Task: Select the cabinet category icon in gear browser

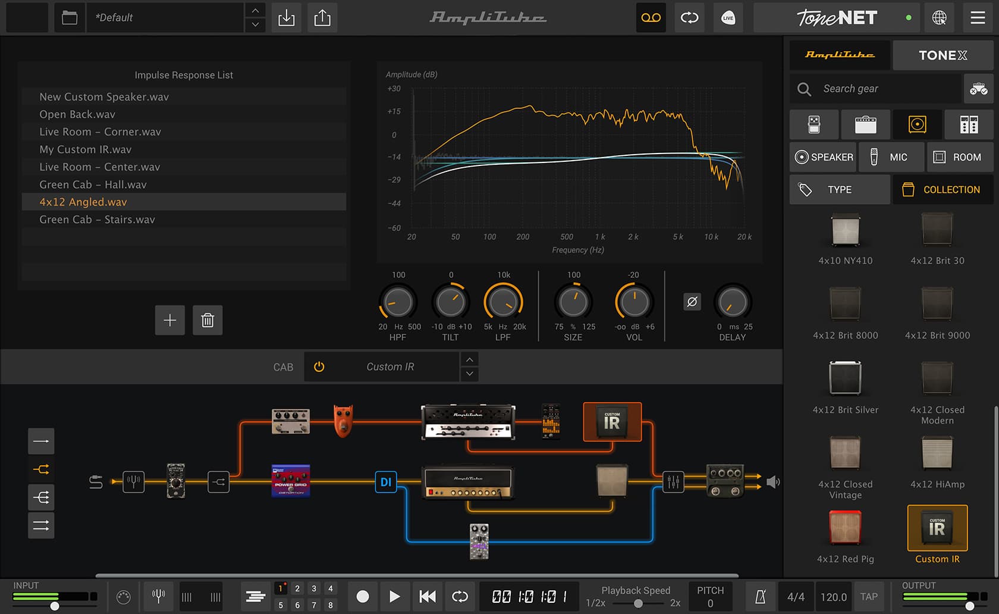Action: 917,124
